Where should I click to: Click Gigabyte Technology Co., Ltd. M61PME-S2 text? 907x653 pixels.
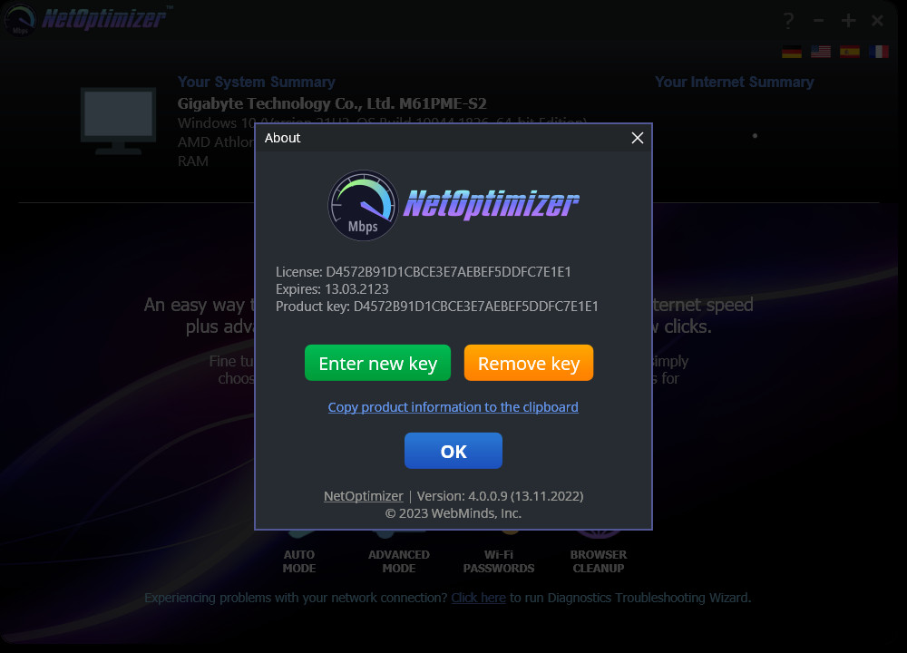pyautogui.click(x=332, y=103)
